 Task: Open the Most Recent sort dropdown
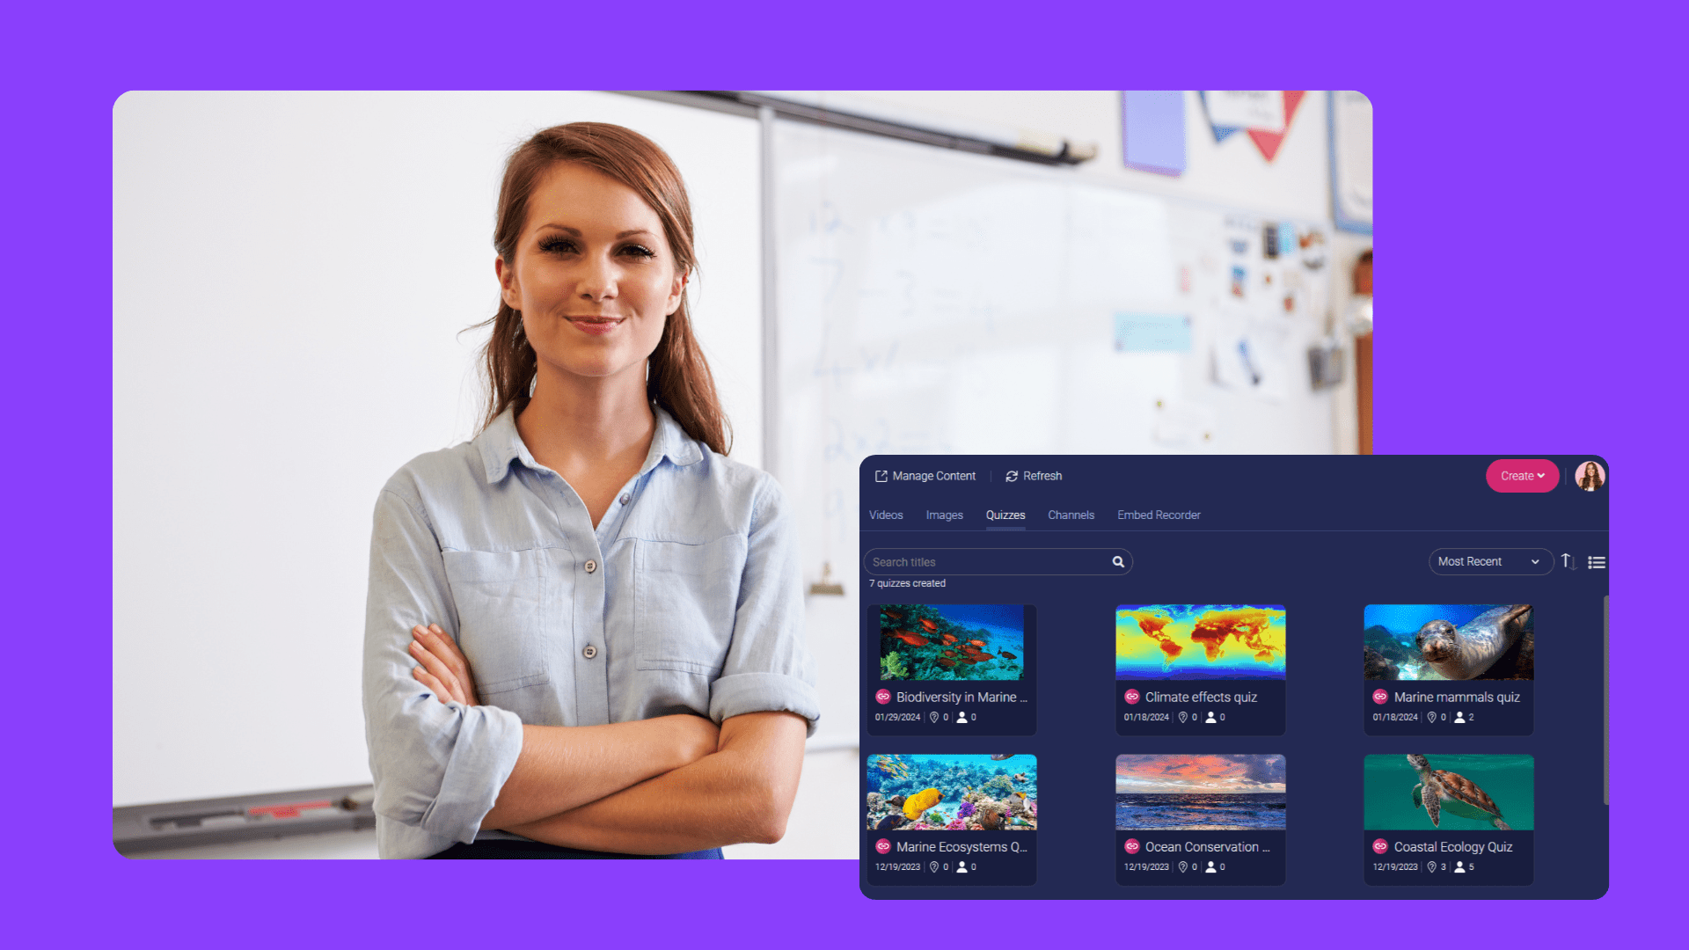tap(1488, 561)
